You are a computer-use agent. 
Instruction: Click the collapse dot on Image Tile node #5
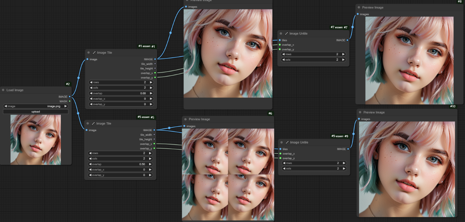point(88,123)
